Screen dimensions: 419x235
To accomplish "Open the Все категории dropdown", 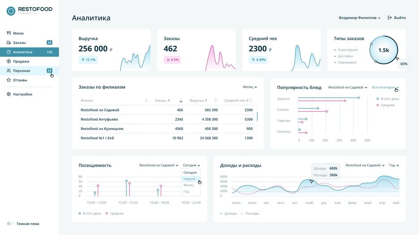I will (x=385, y=87).
